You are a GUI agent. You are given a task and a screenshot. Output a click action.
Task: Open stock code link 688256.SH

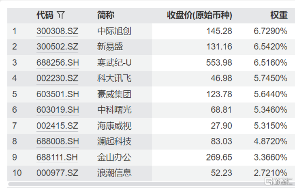click(58, 63)
